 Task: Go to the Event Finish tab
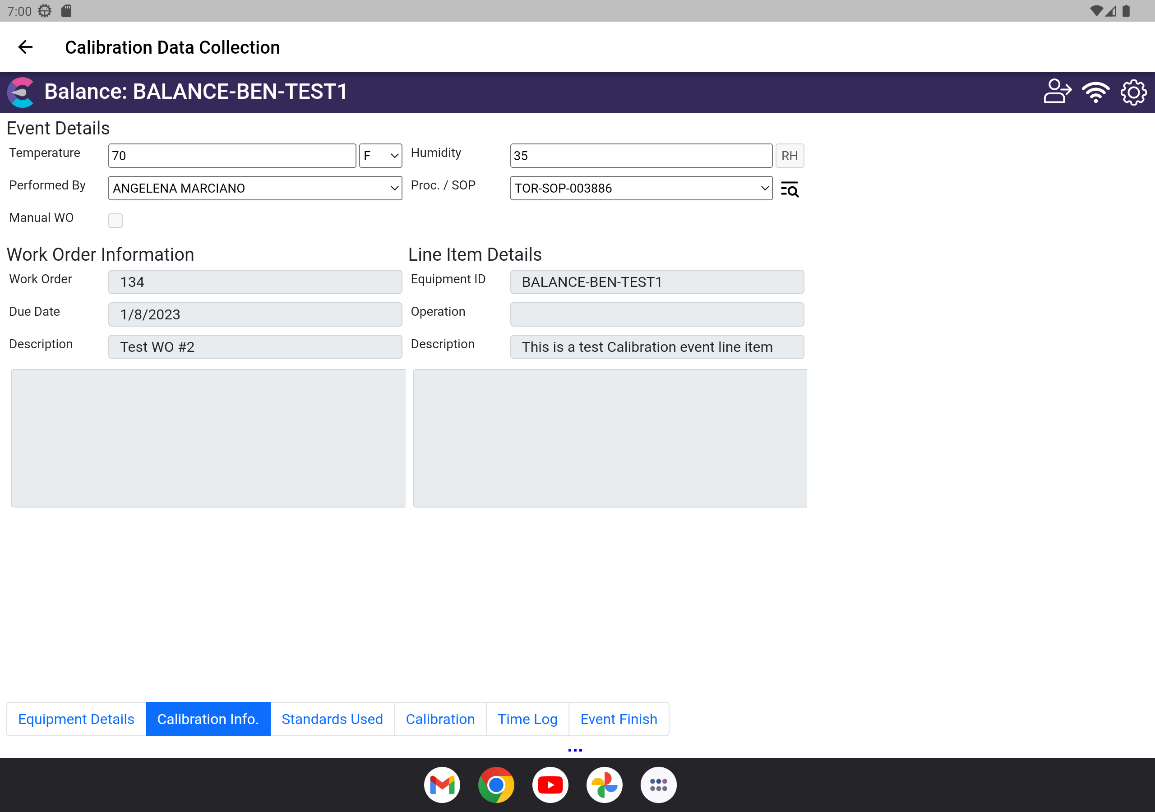pyautogui.click(x=618, y=719)
